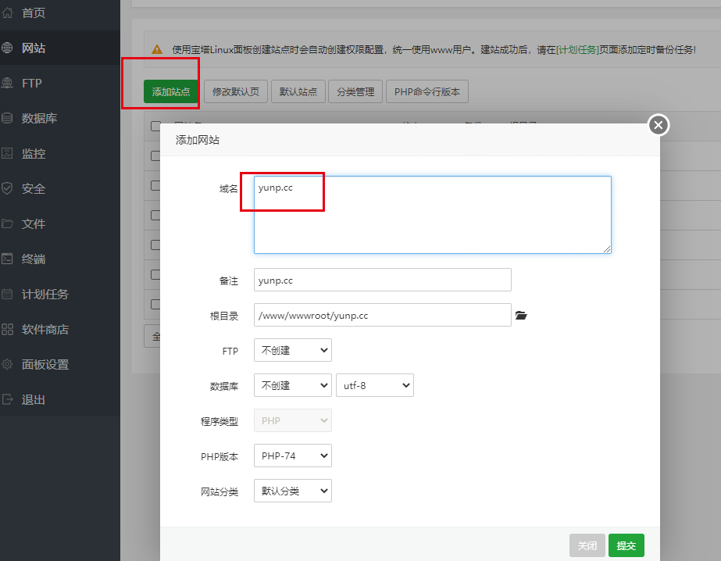Click the 根目录 field label
The width and height of the screenshot is (721, 561).
point(224,316)
